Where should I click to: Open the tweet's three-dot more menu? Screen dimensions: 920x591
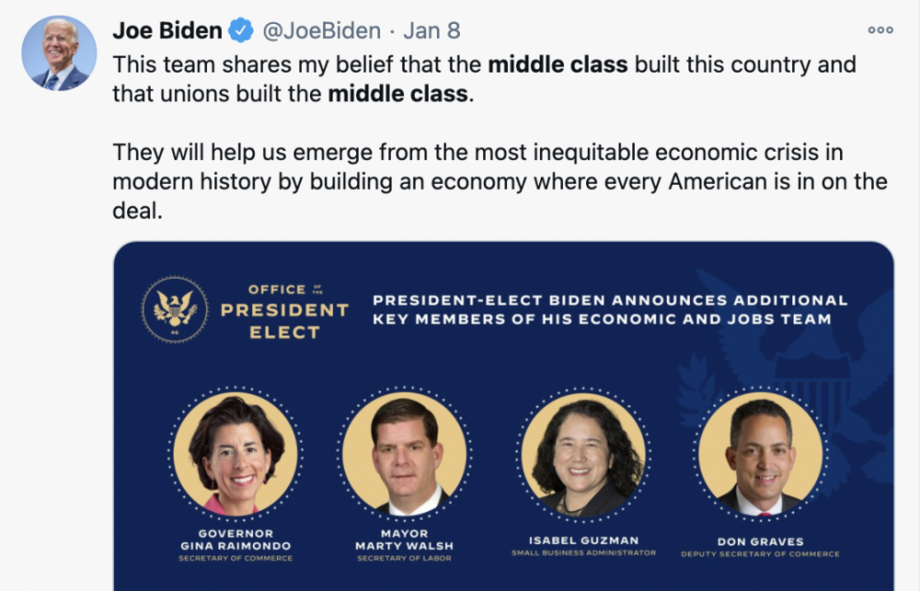(880, 30)
